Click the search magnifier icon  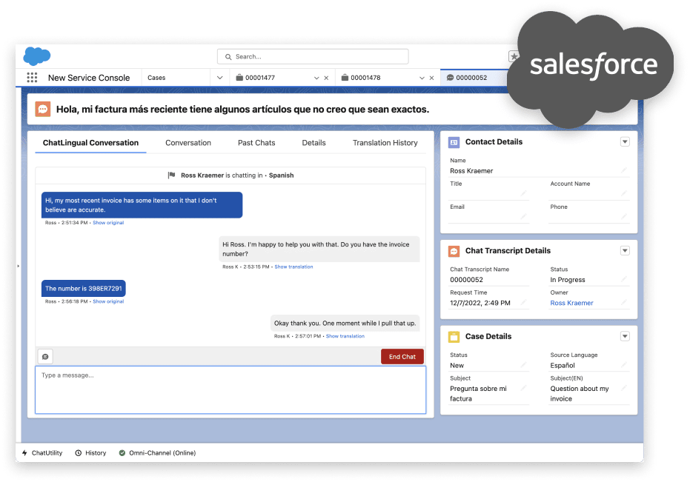(228, 57)
